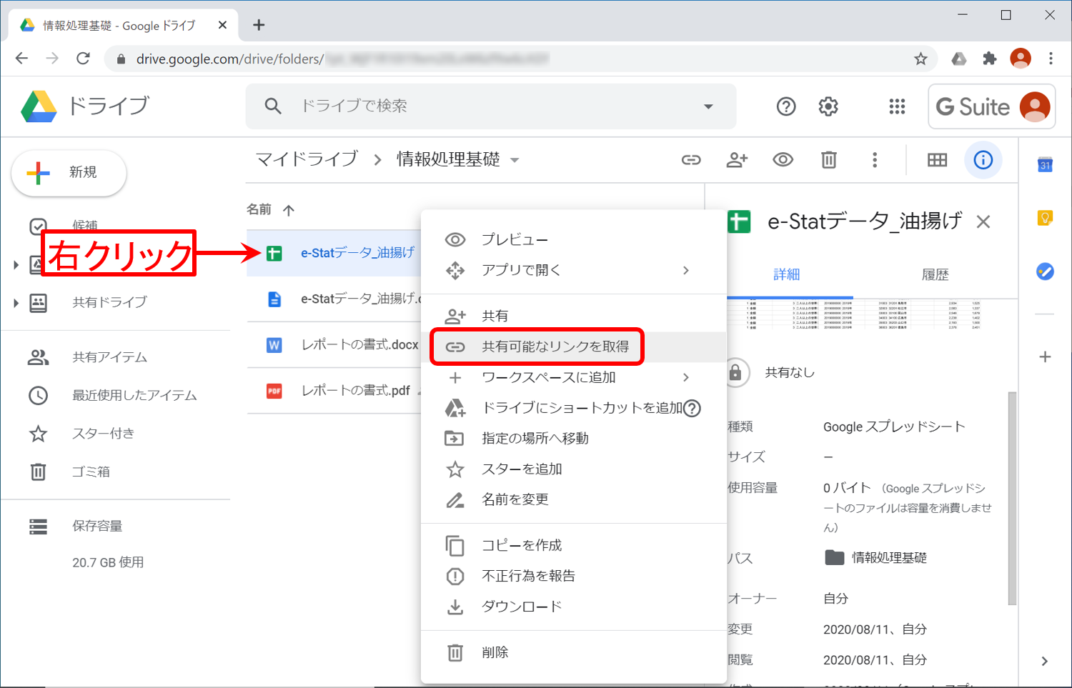Image resolution: width=1072 pixels, height=688 pixels.
Task: Open 保存容量 in the sidebar
Action: click(x=96, y=527)
